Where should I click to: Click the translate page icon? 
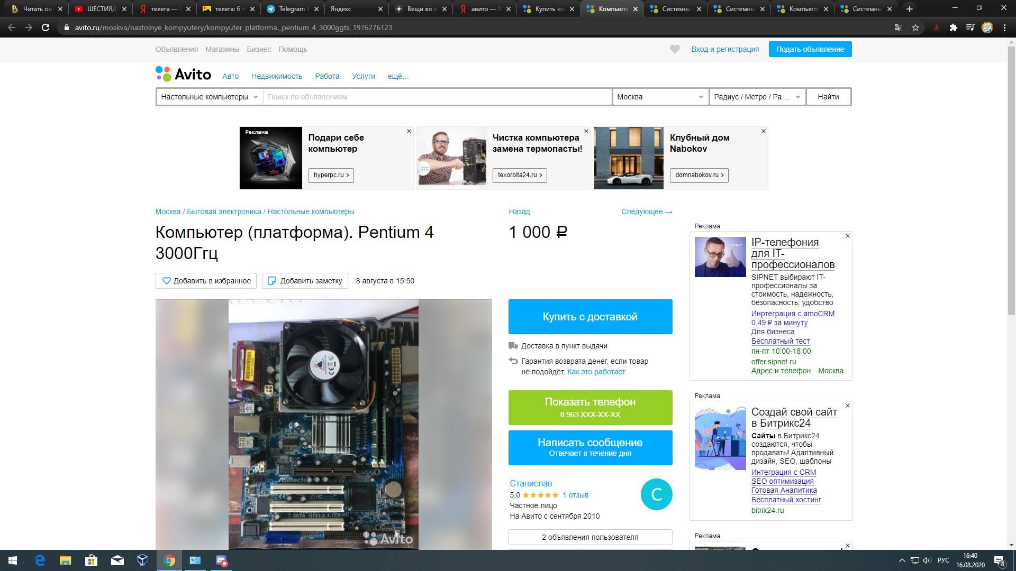899,27
